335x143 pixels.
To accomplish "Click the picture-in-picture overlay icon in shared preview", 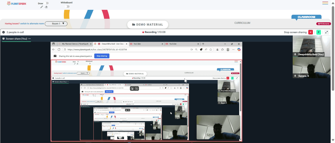I will (132, 88).
